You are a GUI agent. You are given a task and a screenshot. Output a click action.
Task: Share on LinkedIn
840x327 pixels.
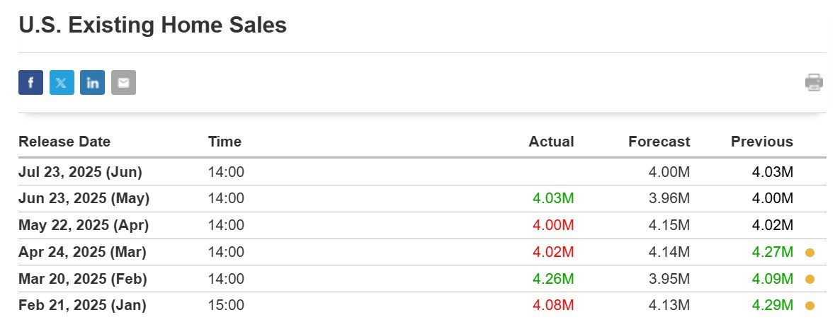93,82
